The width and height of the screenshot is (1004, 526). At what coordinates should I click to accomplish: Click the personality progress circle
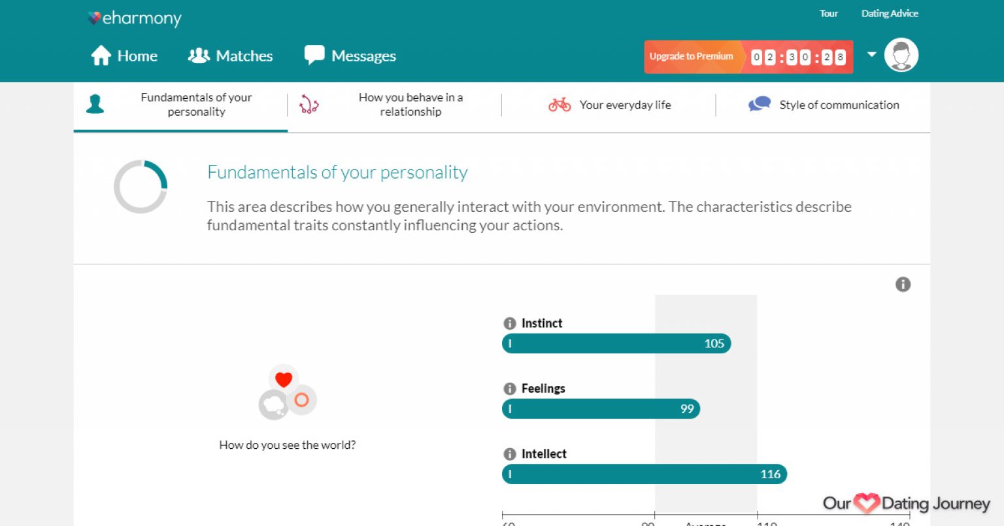(x=141, y=186)
